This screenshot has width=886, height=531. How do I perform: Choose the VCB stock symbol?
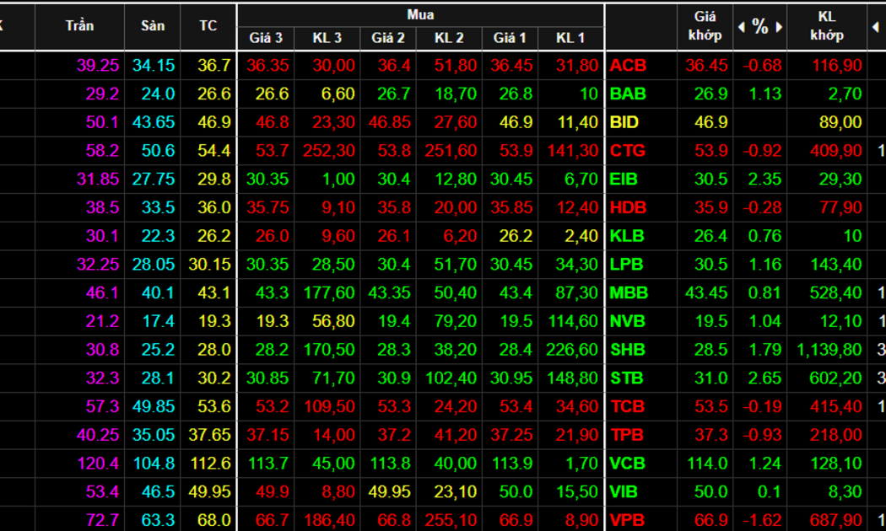click(627, 464)
